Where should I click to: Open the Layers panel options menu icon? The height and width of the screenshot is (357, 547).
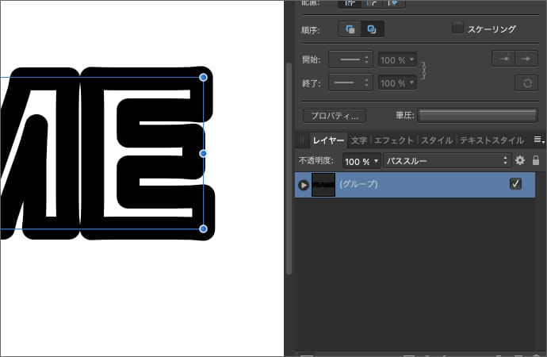[537, 140]
